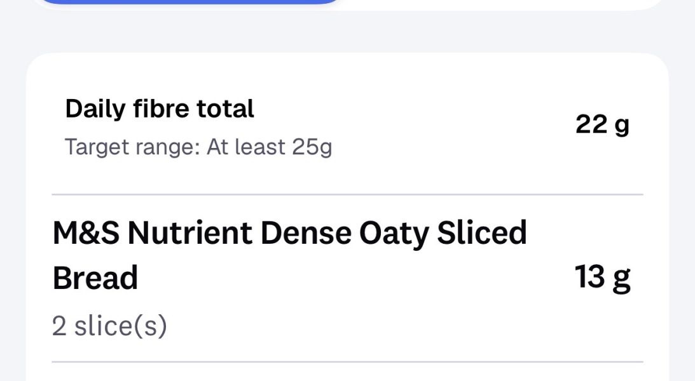Screen dimensions: 695x381
Task: Click below the bread entry divider
Action: [x=347, y=371]
